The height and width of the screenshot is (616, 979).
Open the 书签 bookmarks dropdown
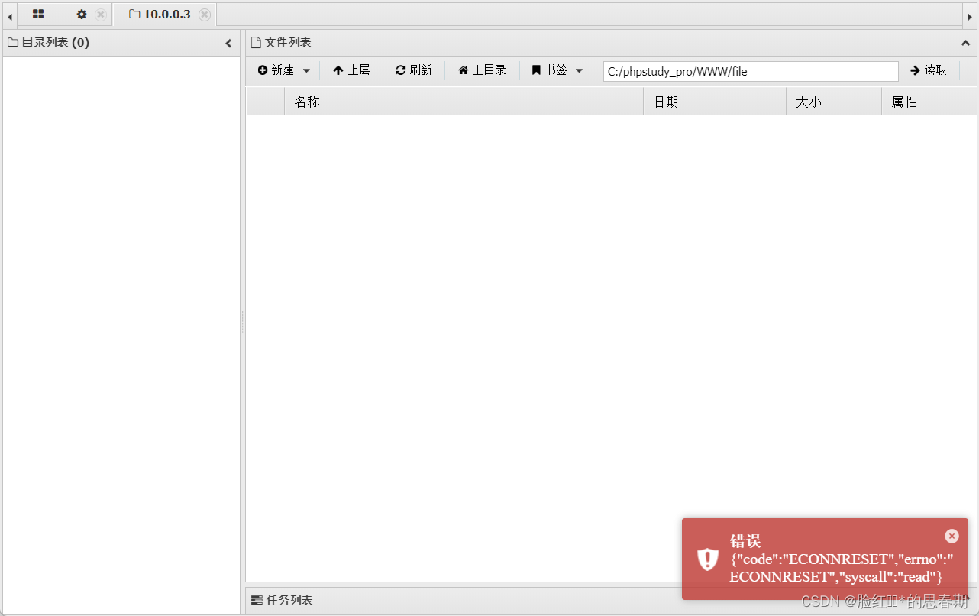[557, 70]
